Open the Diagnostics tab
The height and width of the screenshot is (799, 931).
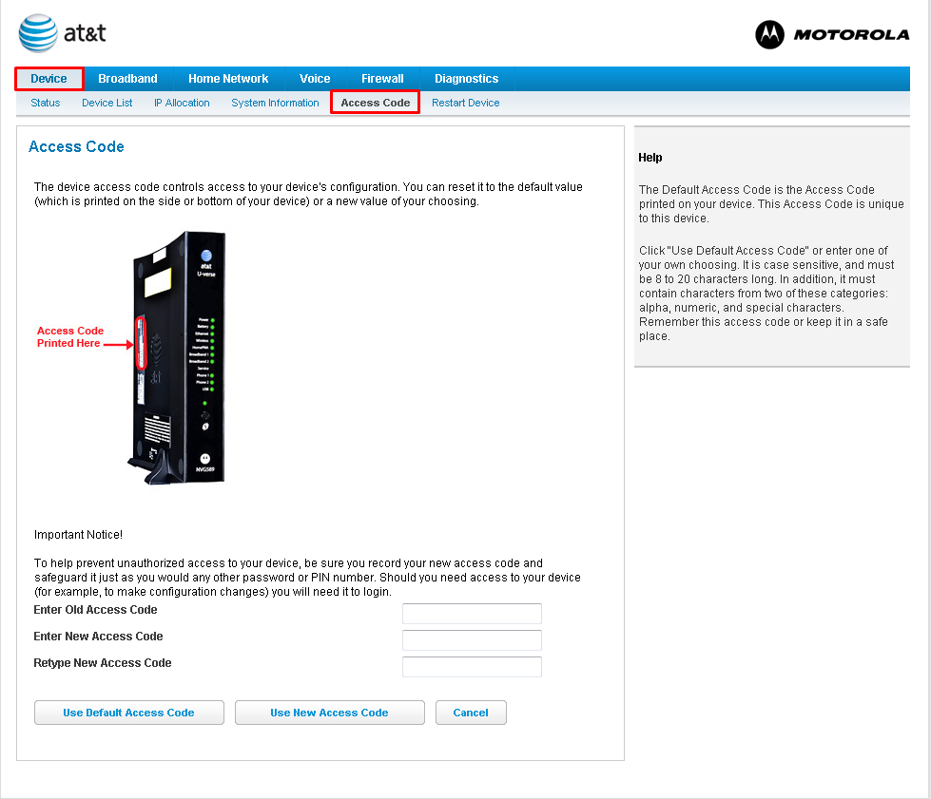point(466,79)
